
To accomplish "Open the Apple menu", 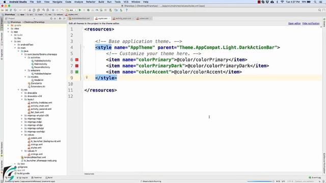I will tap(5, 2).
